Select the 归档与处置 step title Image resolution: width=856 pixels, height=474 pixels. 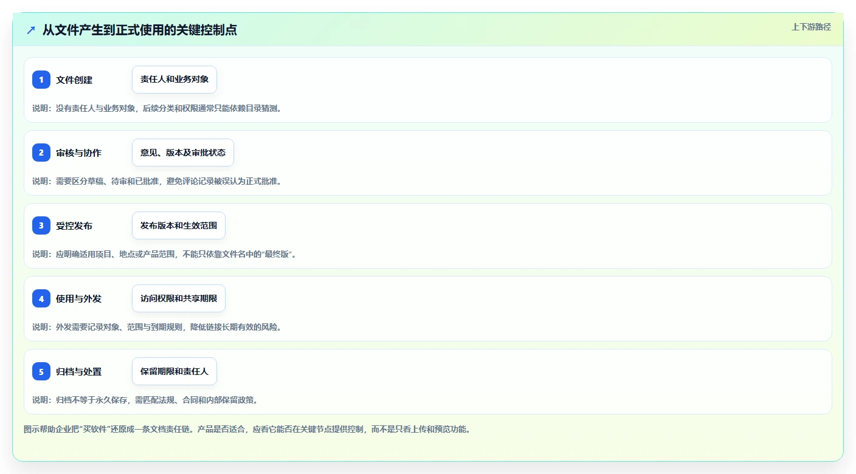click(78, 371)
